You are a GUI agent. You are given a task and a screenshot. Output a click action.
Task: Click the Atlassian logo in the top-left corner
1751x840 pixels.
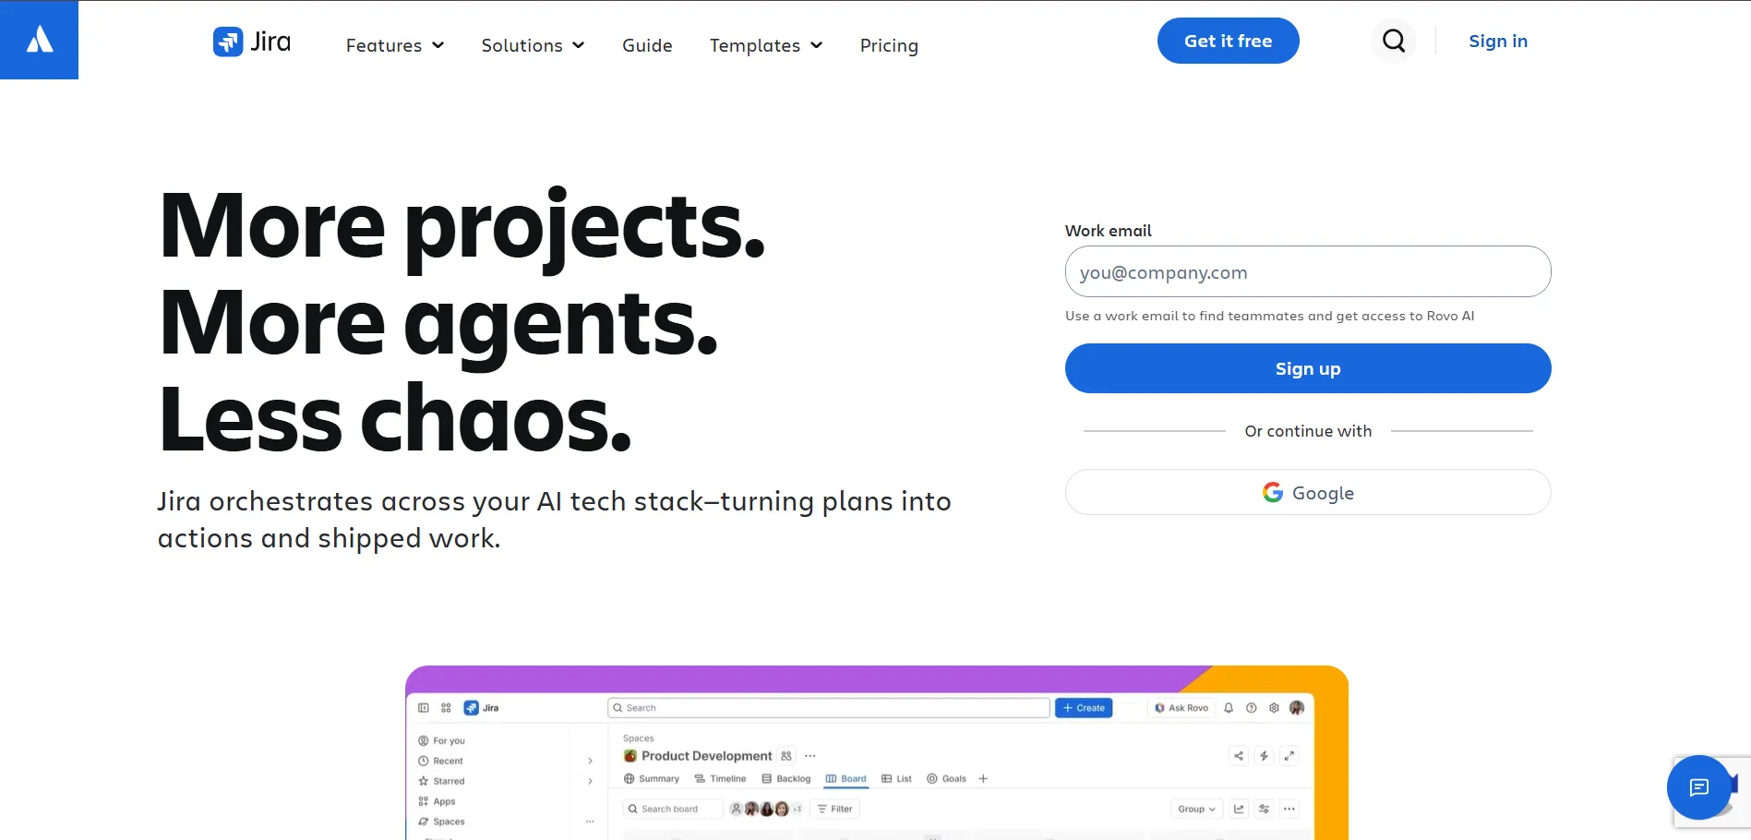pos(39,40)
